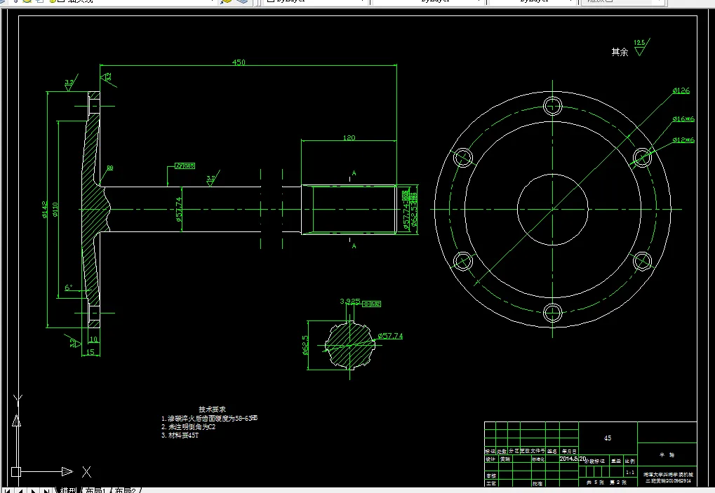This screenshot has height=493, width=715.
Task: Select requirement line 2 about C2 chamfer
Action: point(188,427)
